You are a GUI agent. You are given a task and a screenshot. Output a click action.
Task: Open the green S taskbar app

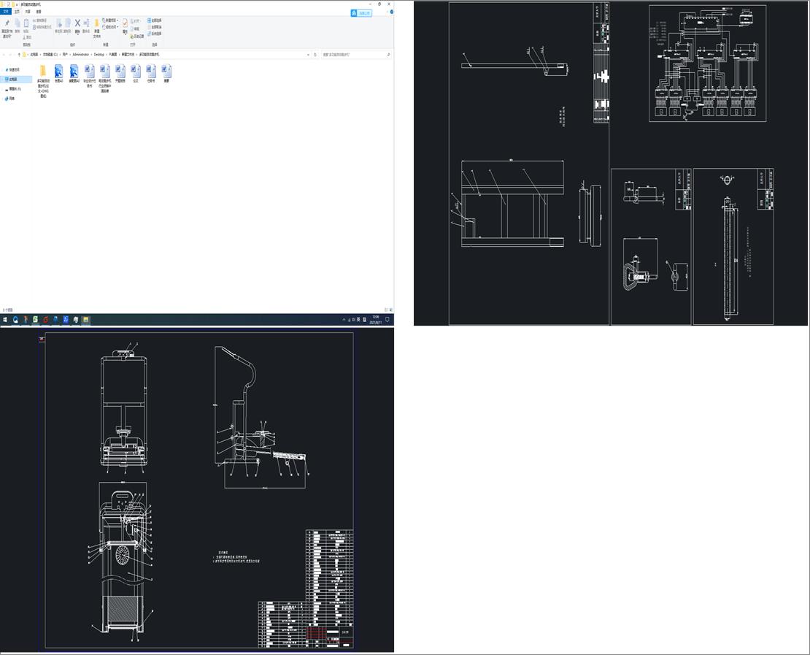pyautogui.click(x=36, y=320)
